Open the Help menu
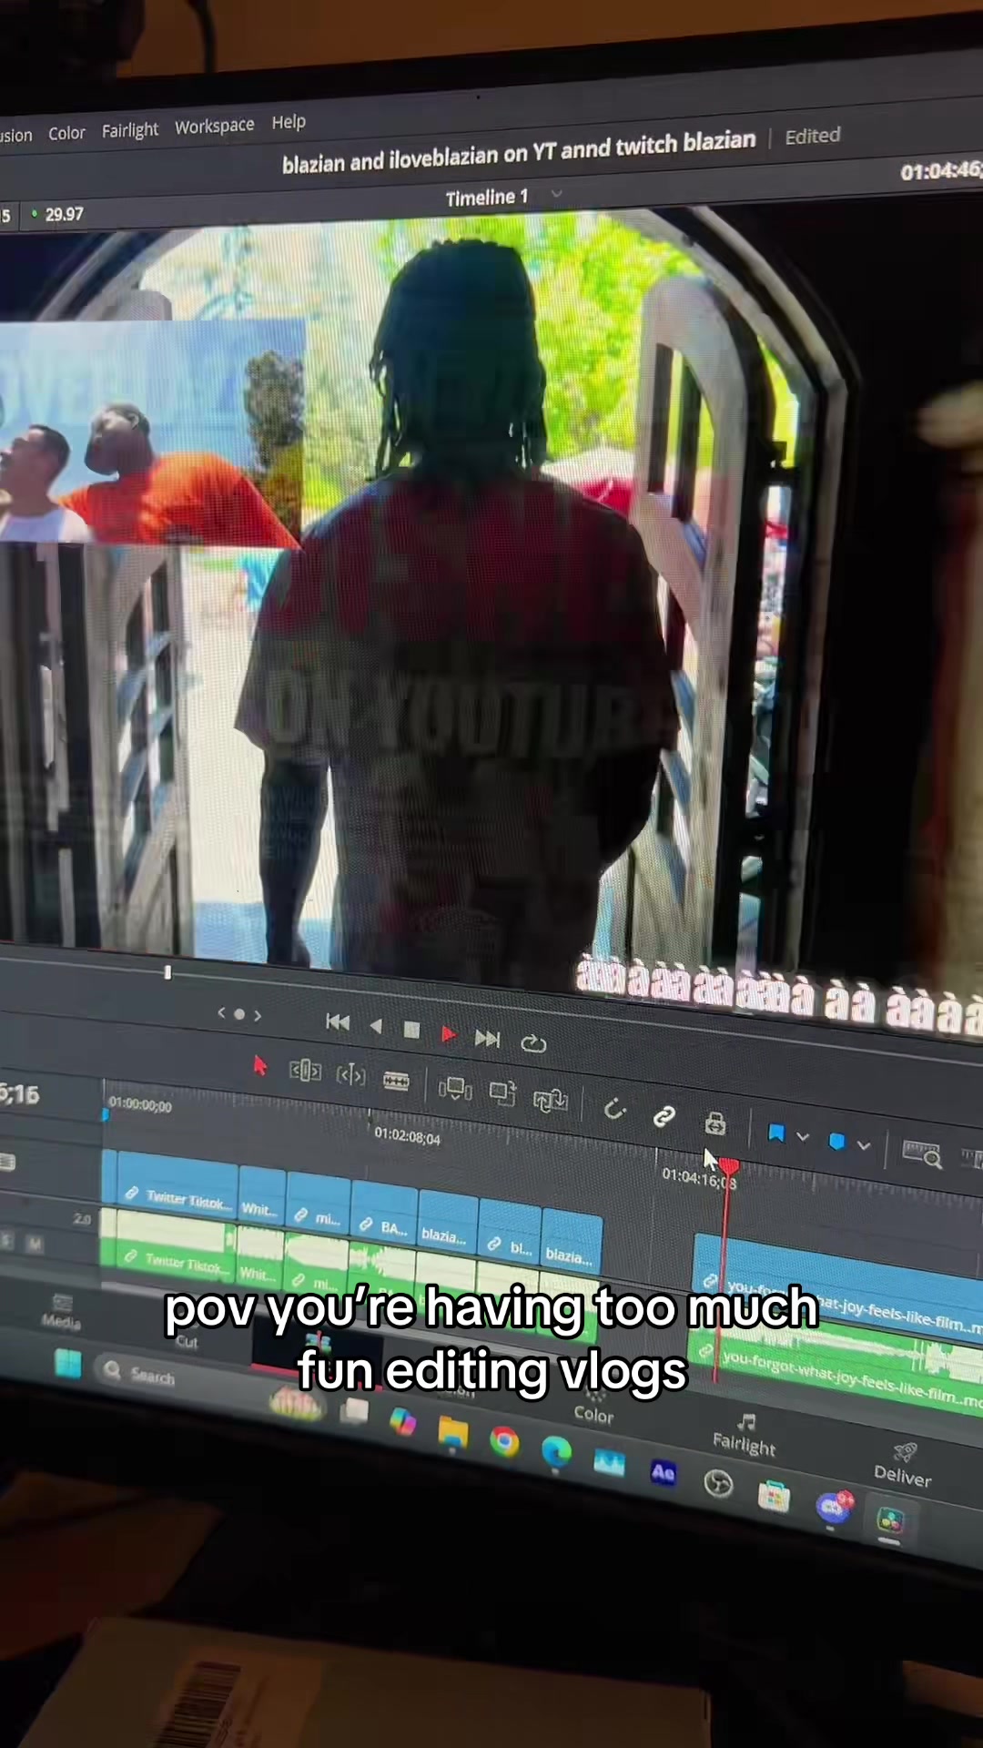Image resolution: width=983 pixels, height=1748 pixels. pos(289,121)
